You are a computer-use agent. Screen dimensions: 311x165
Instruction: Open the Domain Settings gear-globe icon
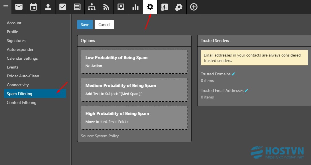click(x=179, y=7)
